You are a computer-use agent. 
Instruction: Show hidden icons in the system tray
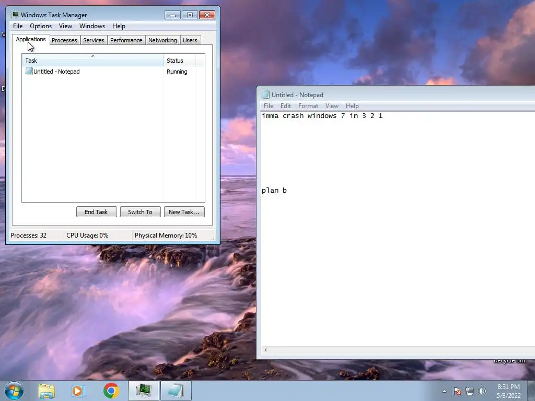pos(444,391)
